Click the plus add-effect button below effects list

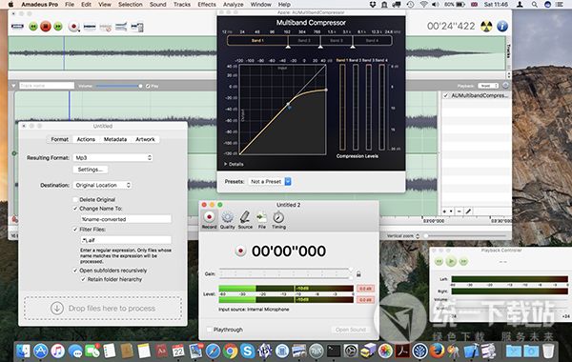[444, 211]
